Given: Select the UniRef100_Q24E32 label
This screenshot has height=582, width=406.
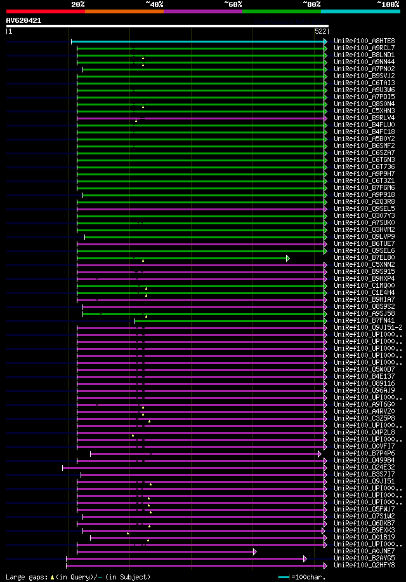Looking at the screenshot, I should coord(364,468).
